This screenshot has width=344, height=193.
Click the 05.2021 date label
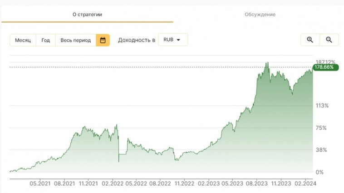pos(40,184)
